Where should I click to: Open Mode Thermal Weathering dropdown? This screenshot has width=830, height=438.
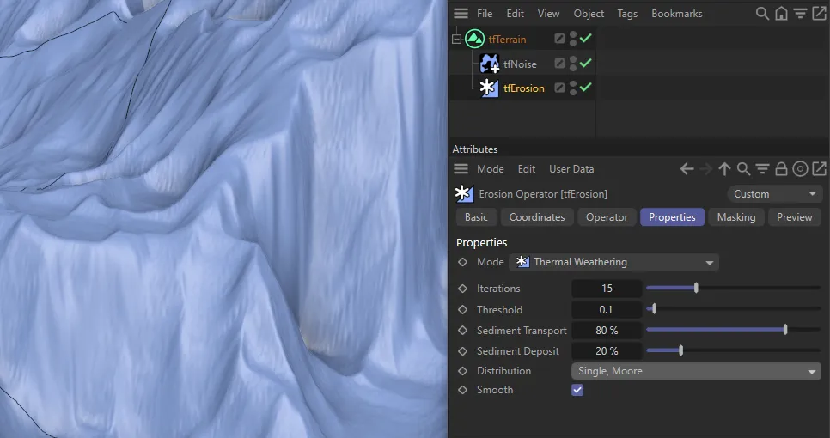tap(613, 262)
